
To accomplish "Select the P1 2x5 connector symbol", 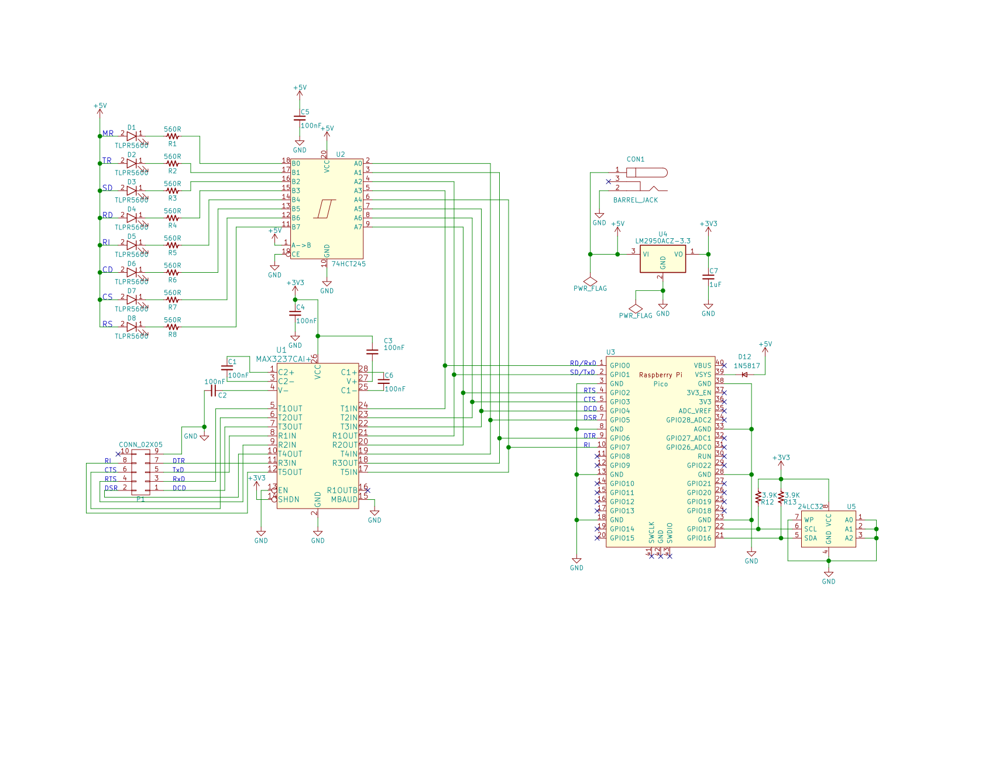I will pyautogui.click(x=140, y=472).
